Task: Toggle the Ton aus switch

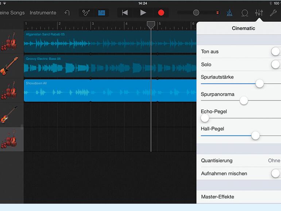Action: 276,51
